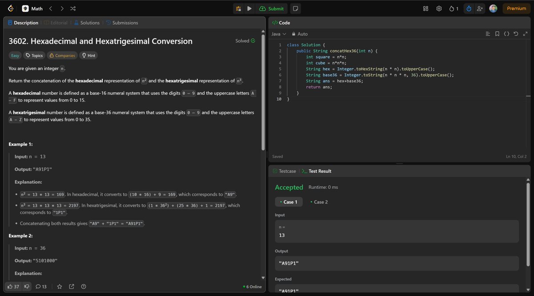534x296 pixels.
Task: Dislike the problem with thumbs down
Action: pos(26,287)
